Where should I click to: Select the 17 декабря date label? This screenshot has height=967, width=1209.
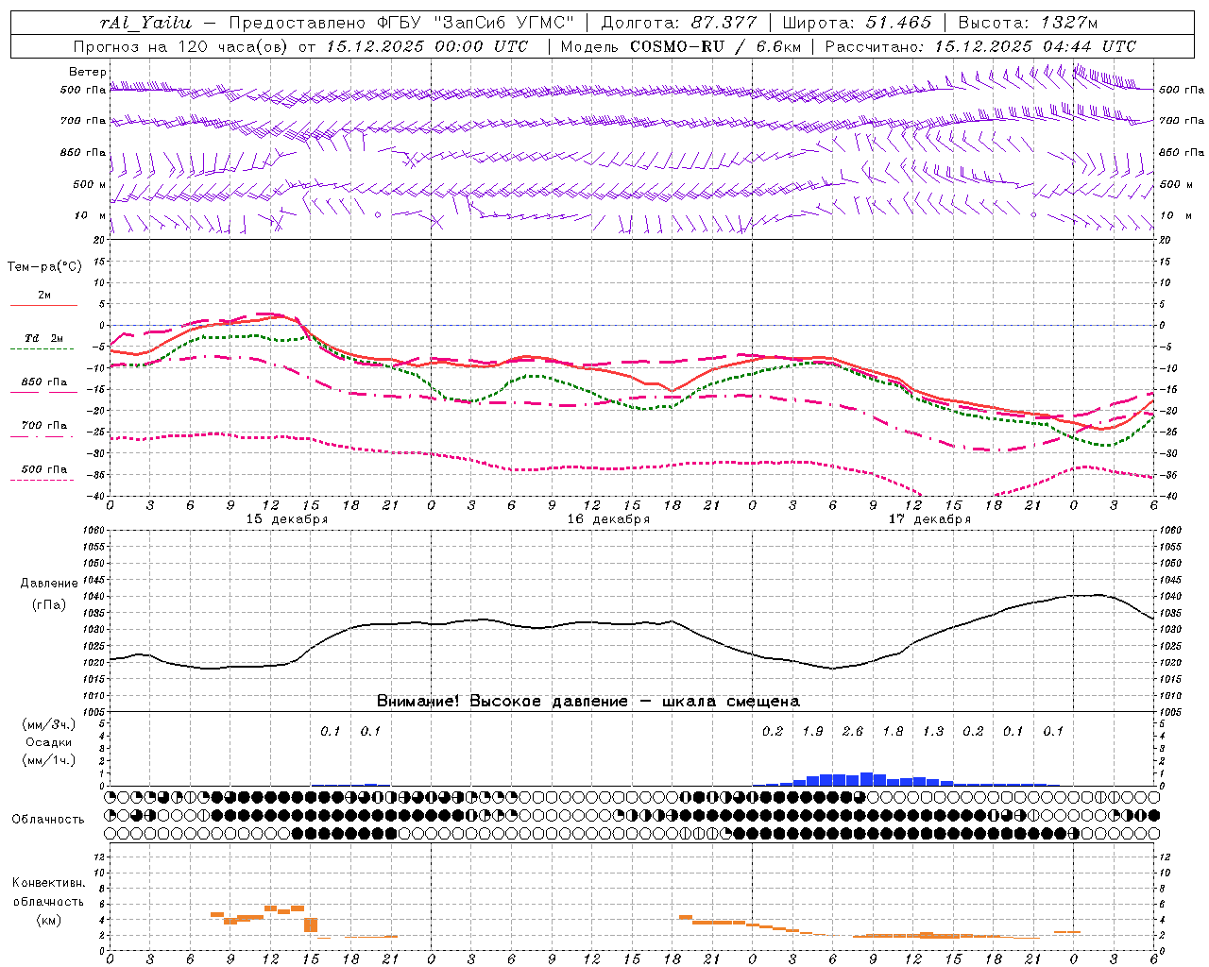click(929, 519)
